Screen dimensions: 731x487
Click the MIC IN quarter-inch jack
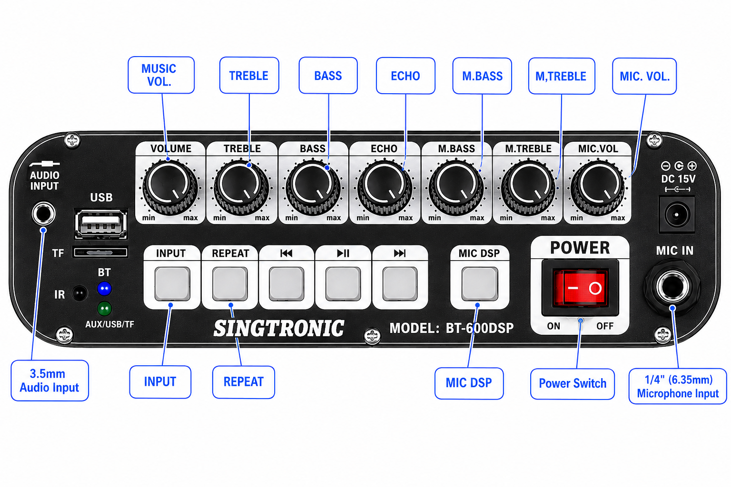click(x=672, y=287)
